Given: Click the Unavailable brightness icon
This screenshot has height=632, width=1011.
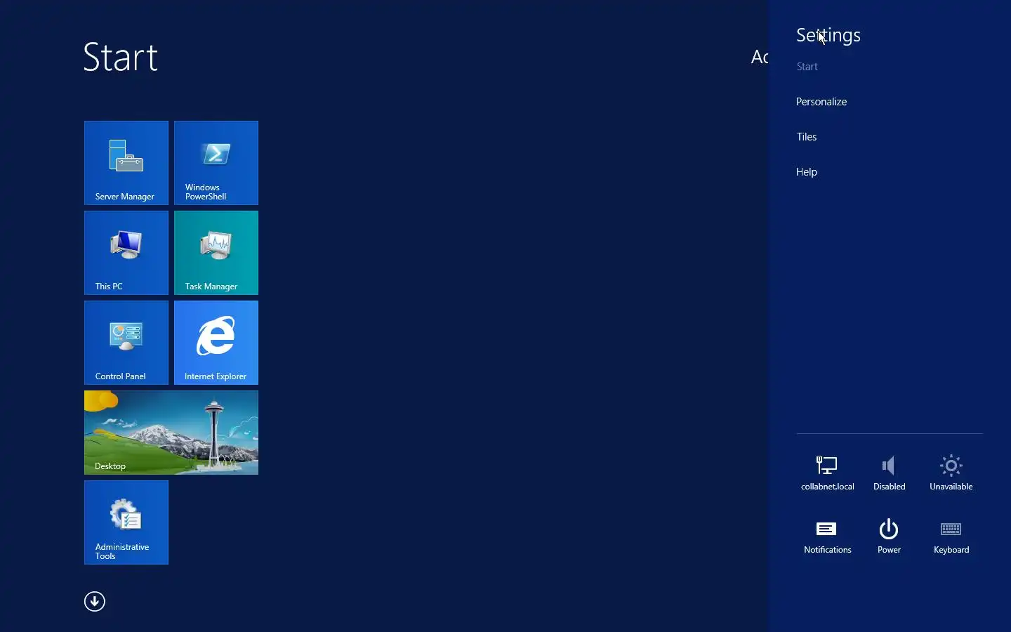Looking at the screenshot, I should tap(951, 473).
